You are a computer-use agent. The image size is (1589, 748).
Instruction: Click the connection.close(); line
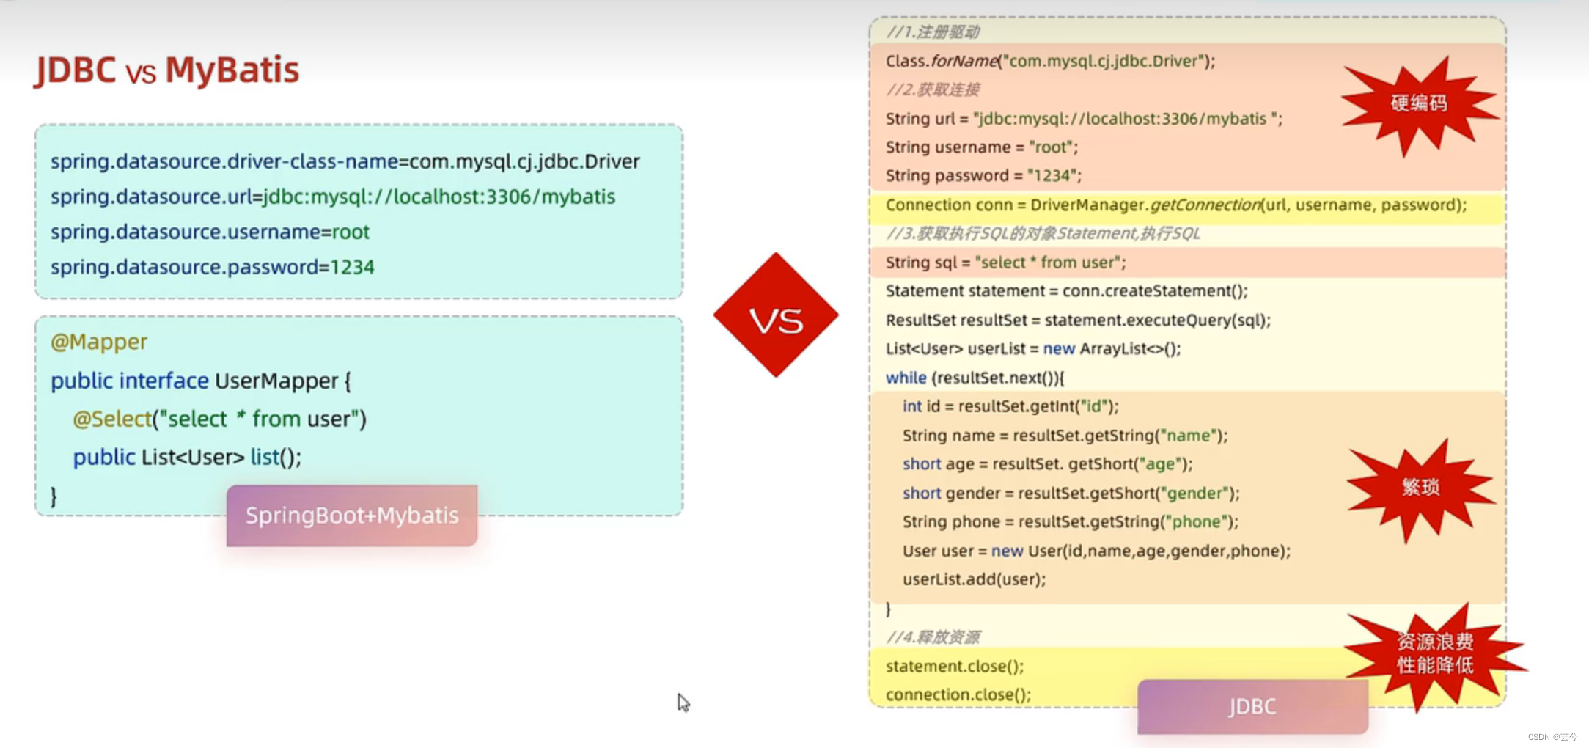click(958, 694)
